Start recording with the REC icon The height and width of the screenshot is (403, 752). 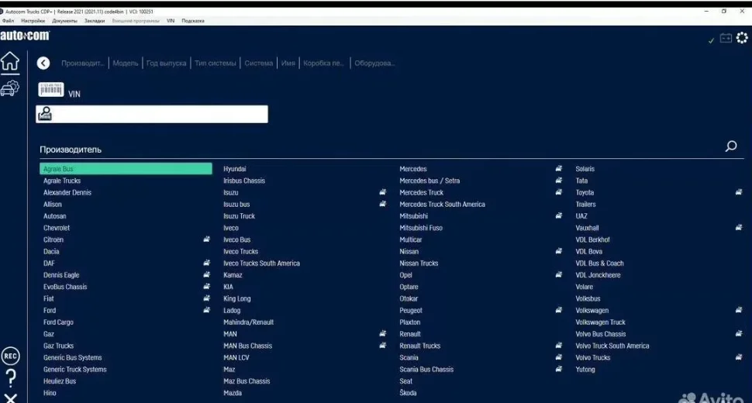click(10, 356)
